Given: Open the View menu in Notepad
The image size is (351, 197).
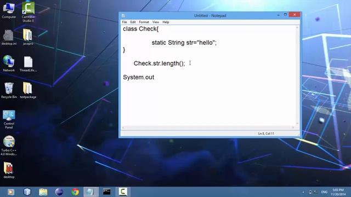Looking at the screenshot, I should point(156,22).
